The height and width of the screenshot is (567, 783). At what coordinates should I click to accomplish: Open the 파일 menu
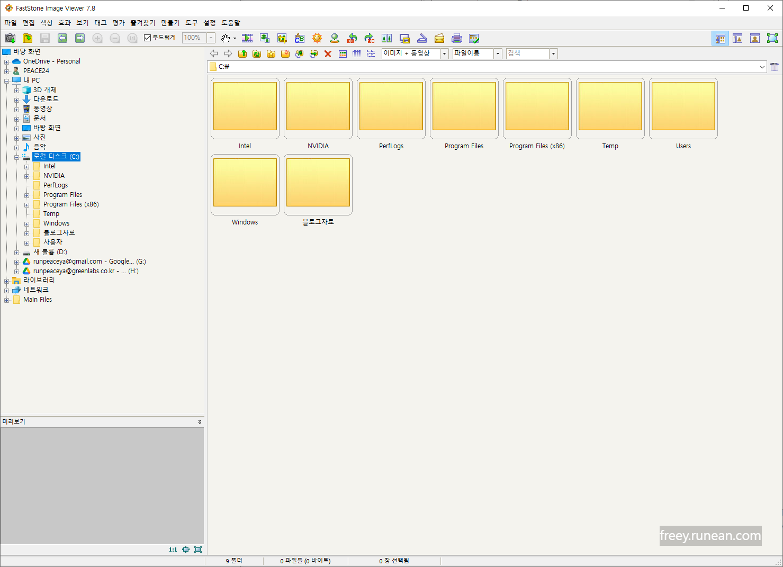[11, 23]
